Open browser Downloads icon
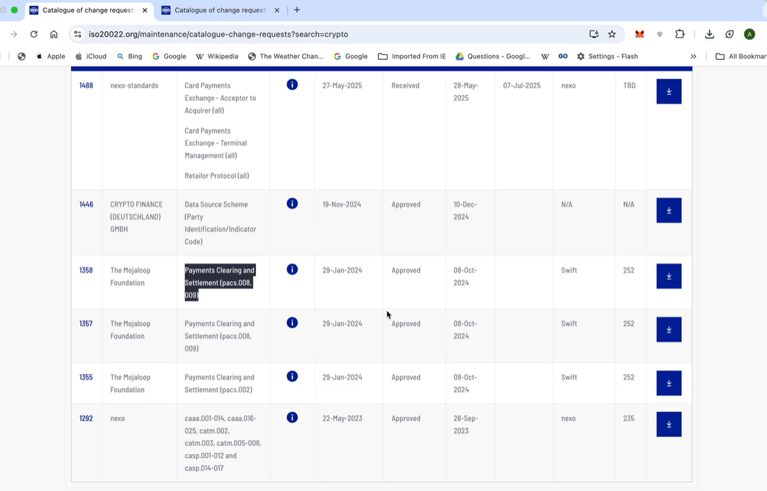Image resolution: width=767 pixels, height=491 pixels. pyautogui.click(x=709, y=35)
